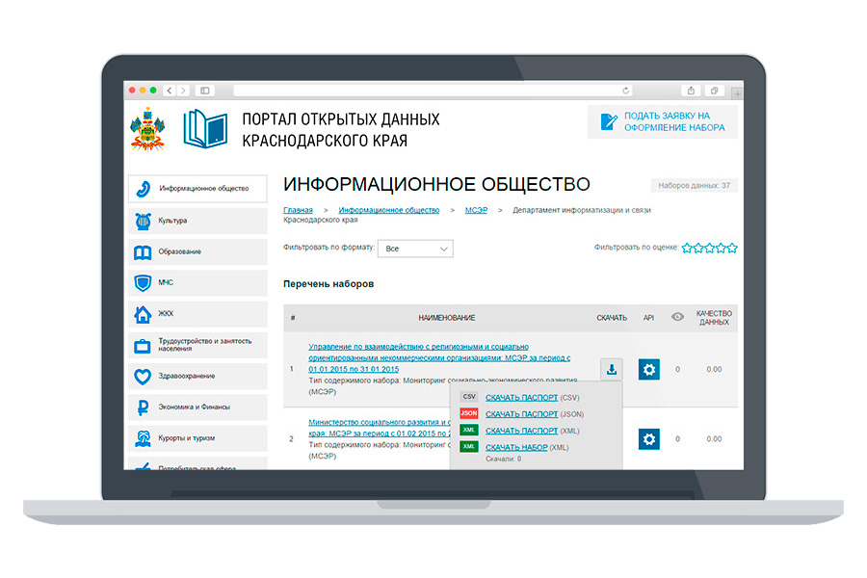Click the shield icon next to МЧС
The image size is (867, 578).
point(143,283)
